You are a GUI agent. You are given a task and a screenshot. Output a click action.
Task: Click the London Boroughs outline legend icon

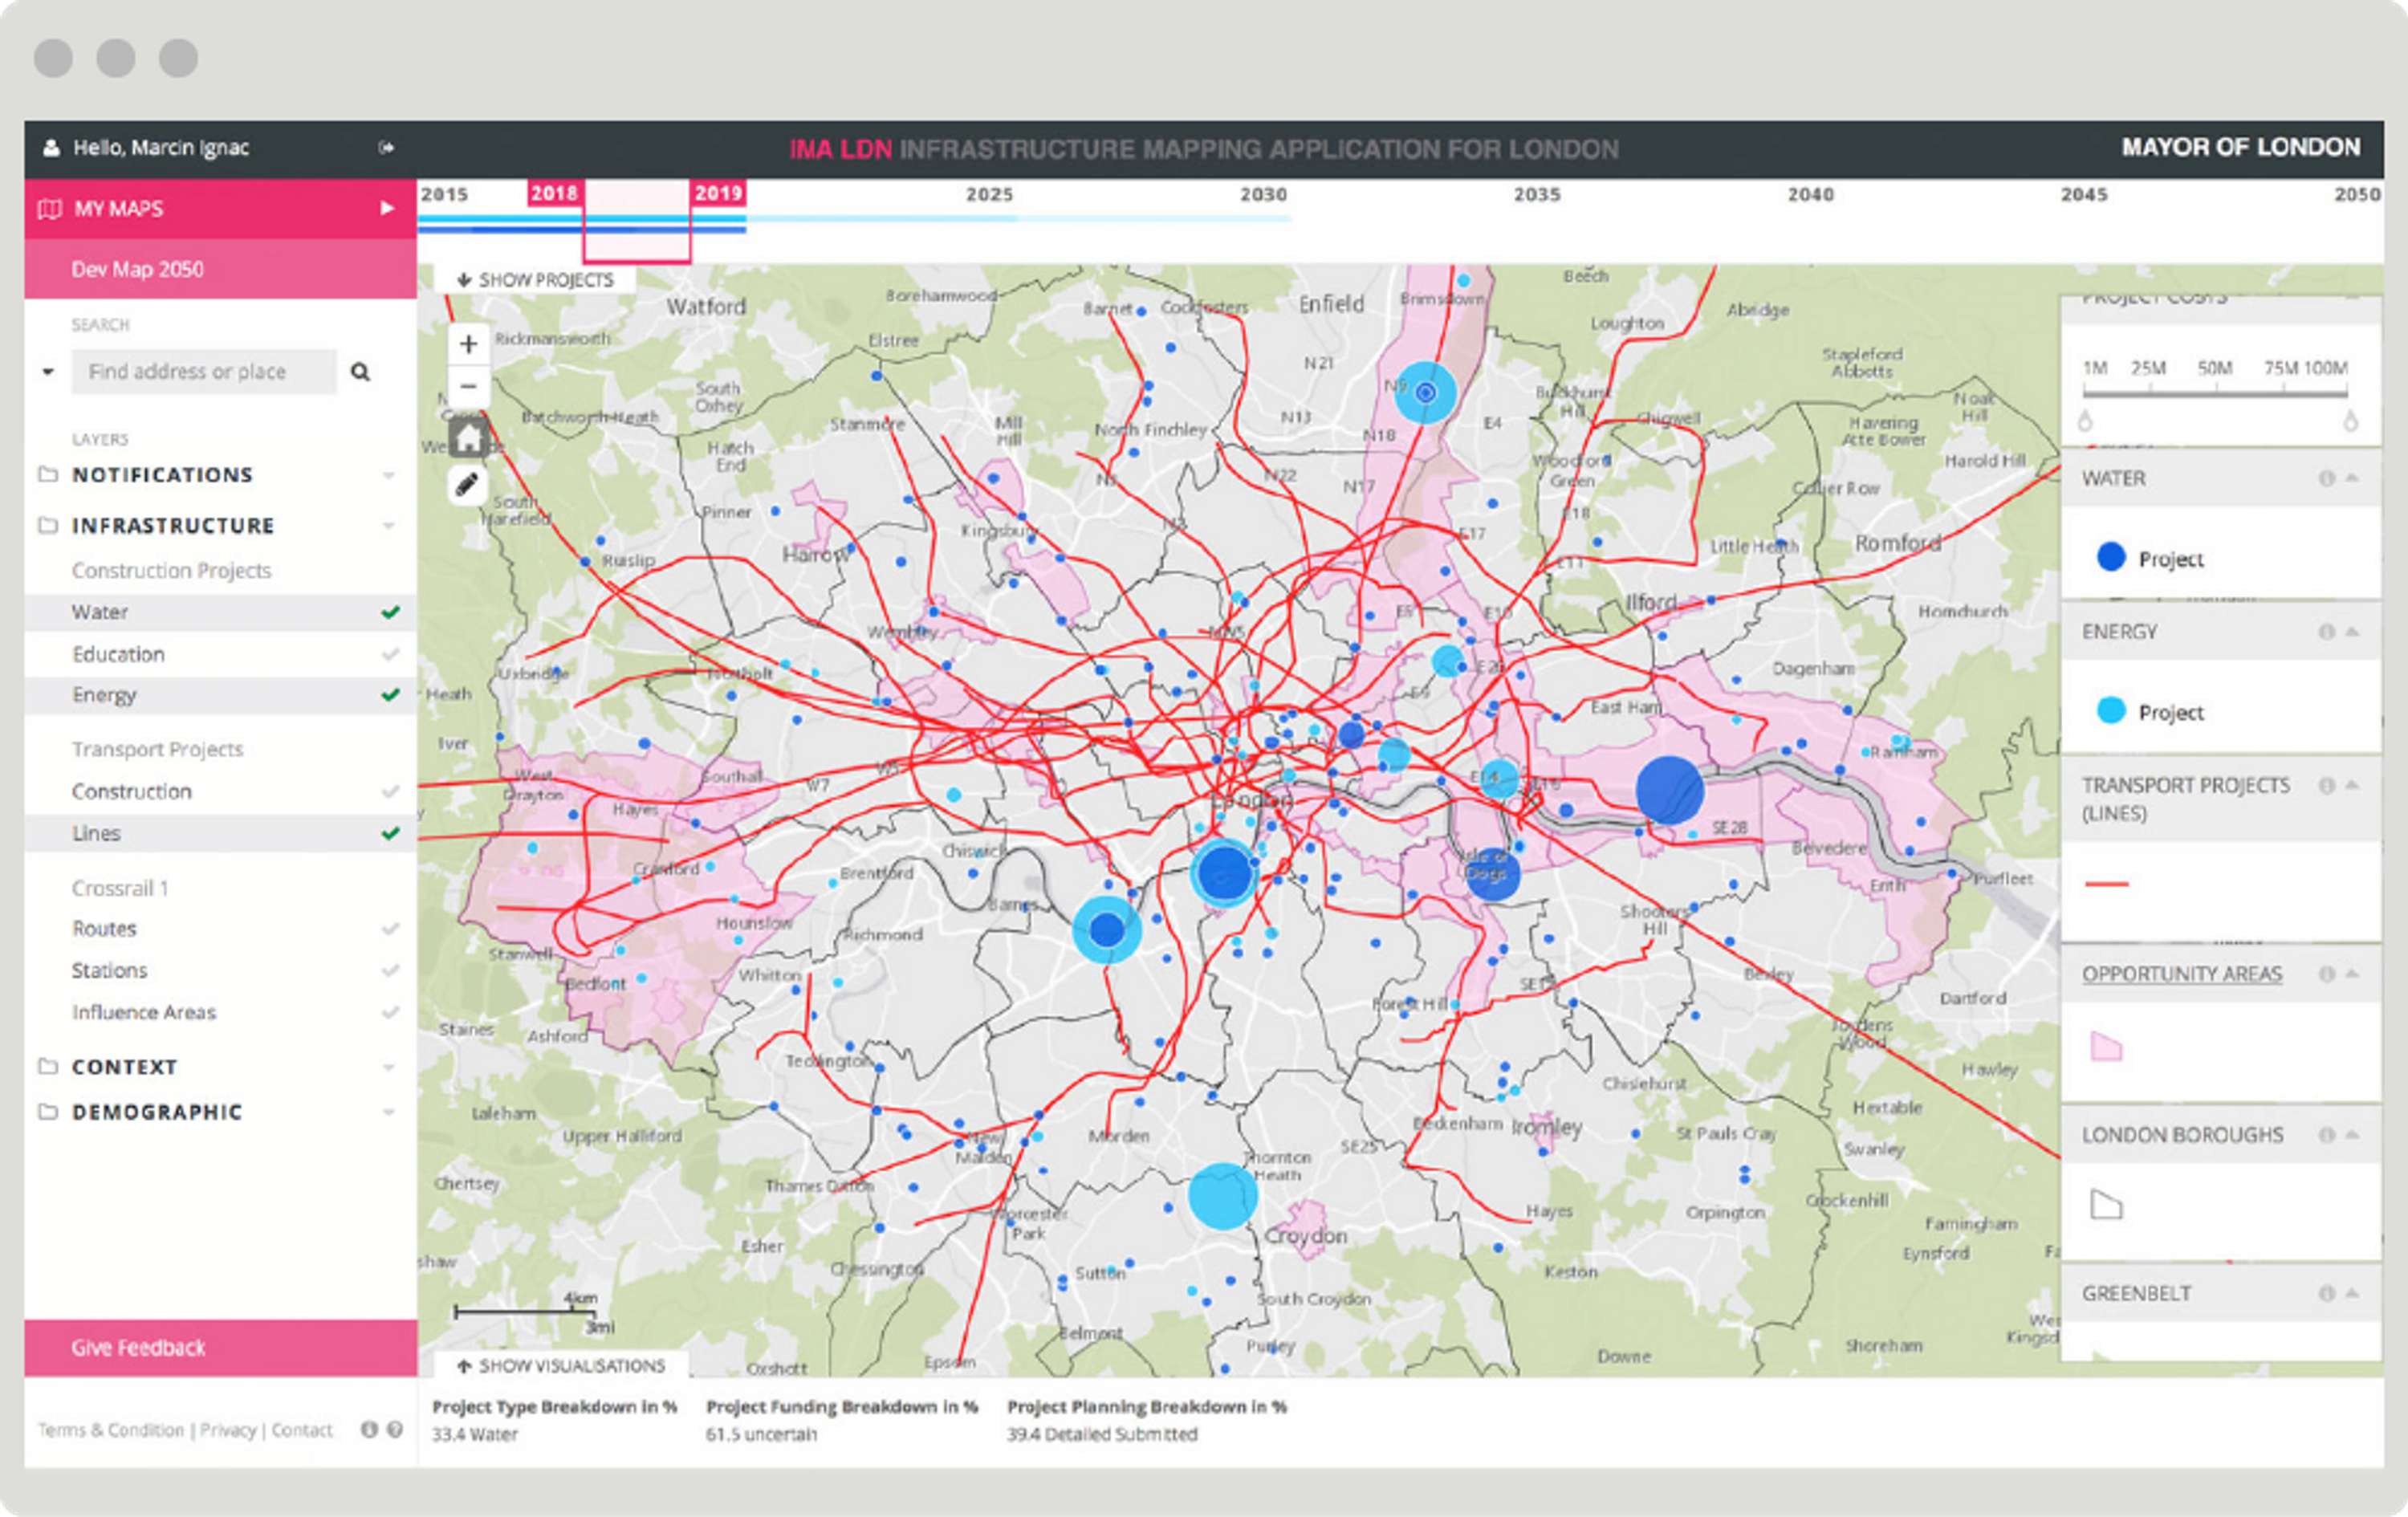2106,1205
